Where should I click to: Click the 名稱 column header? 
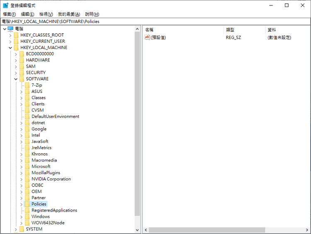[183, 30]
